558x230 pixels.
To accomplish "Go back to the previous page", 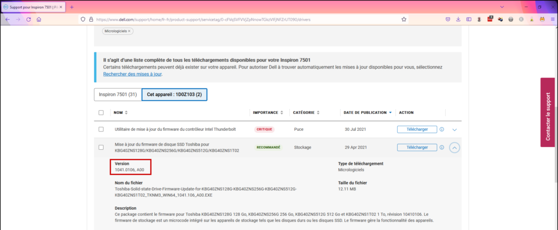I will click(x=8, y=20).
